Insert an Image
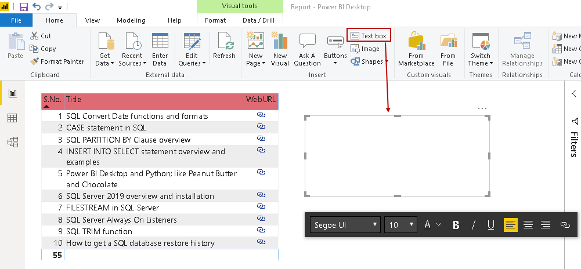581x269 pixels. point(365,49)
